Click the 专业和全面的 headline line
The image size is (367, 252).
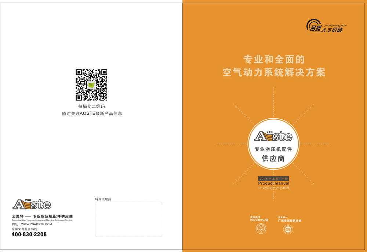tap(274, 59)
